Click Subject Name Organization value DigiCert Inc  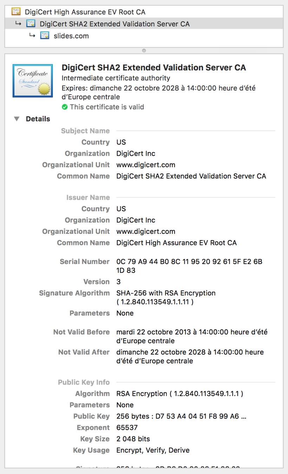pos(136,153)
